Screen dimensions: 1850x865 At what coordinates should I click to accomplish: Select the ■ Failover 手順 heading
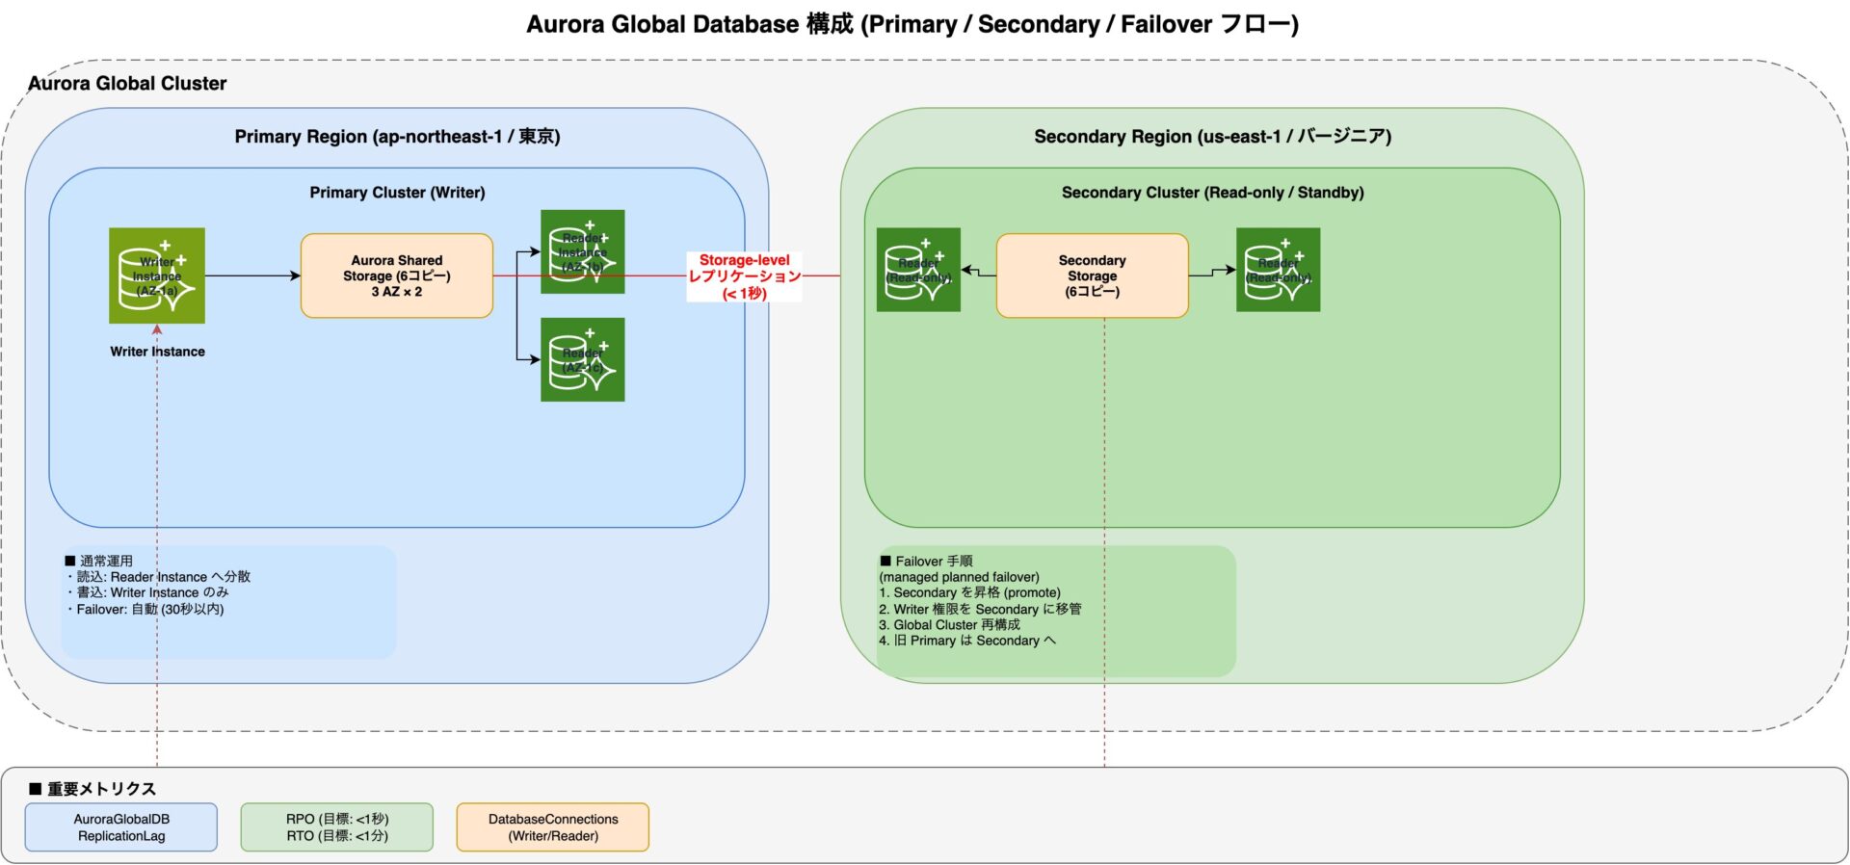point(926,561)
